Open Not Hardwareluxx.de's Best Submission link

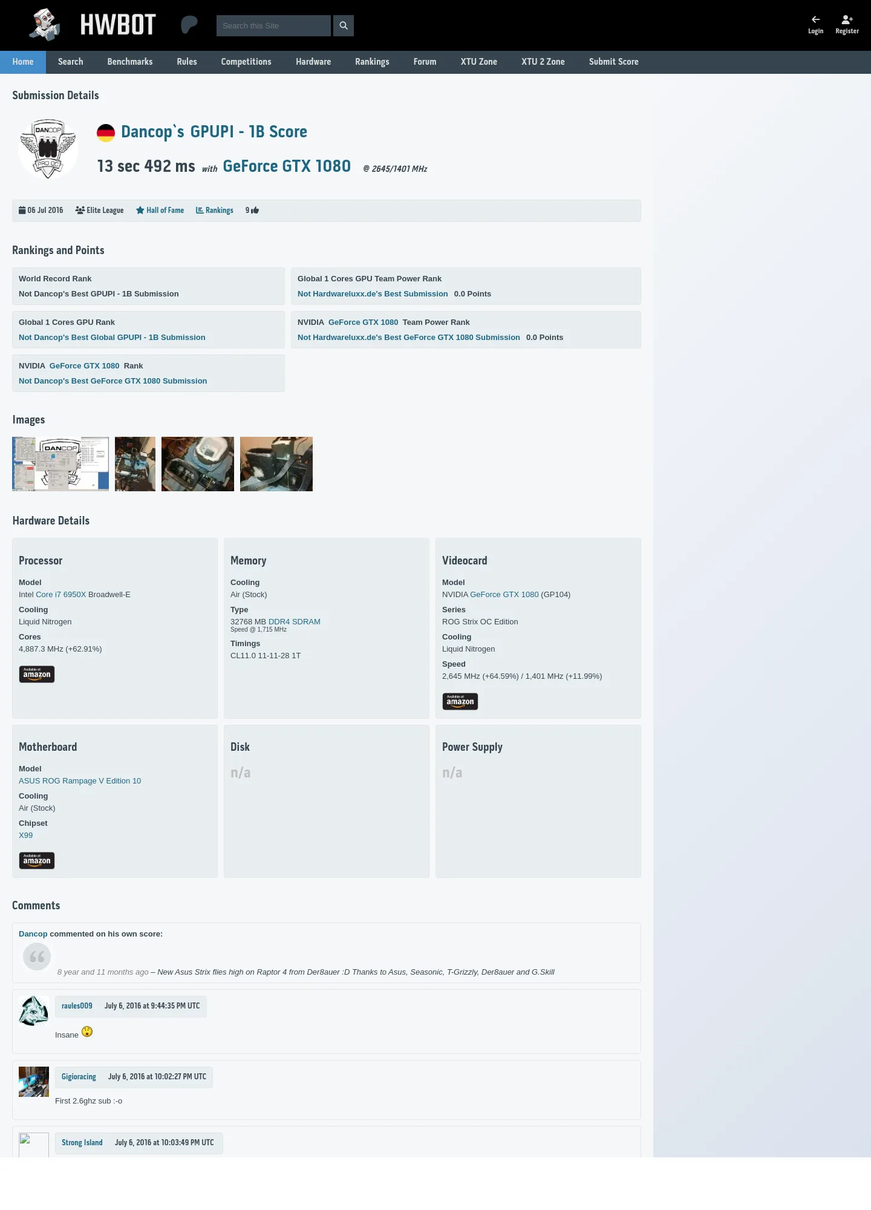(x=373, y=294)
